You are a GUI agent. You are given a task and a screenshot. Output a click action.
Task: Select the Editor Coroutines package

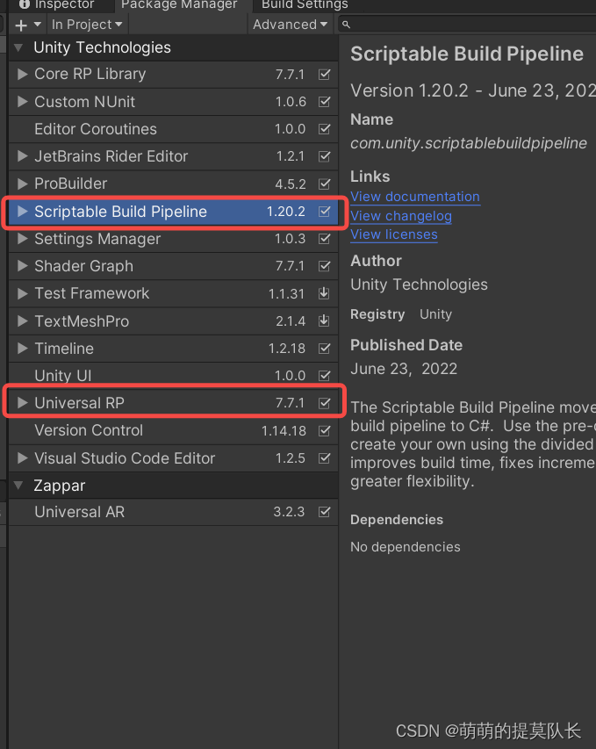pyautogui.click(x=173, y=129)
